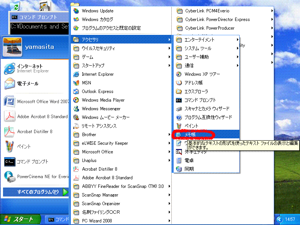Open the システム ツール folder
The width and height of the screenshot is (300, 225).
point(206,48)
